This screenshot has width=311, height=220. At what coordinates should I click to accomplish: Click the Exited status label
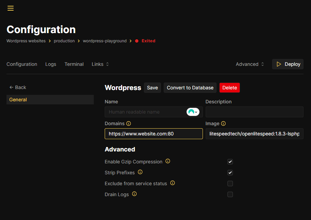point(148,41)
